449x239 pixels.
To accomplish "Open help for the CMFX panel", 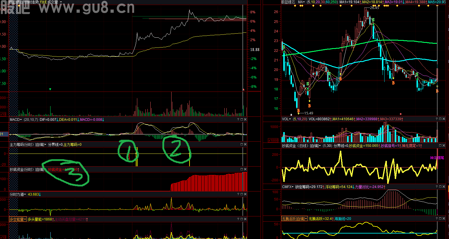I will click(x=437, y=187).
